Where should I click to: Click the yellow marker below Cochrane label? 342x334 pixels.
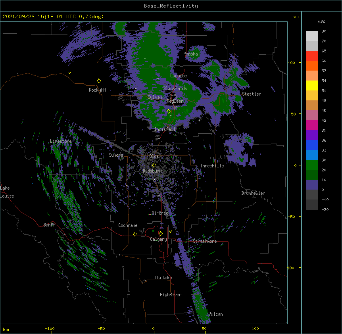pyautogui.click(x=135, y=234)
